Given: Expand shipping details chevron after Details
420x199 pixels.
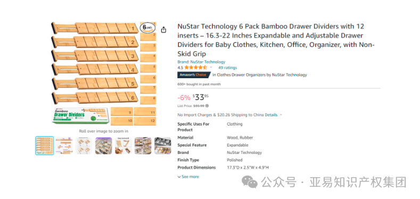Looking at the screenshot, I should pos(281,115).
